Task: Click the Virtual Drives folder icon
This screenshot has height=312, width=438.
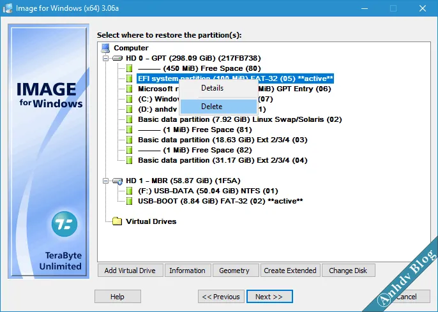Action: tap(117, 221)
